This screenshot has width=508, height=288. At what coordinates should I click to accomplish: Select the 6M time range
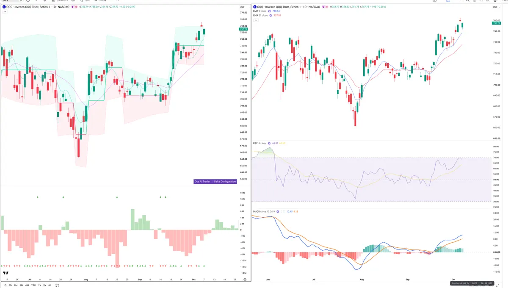pyautogui.click(x=27, y=285)
